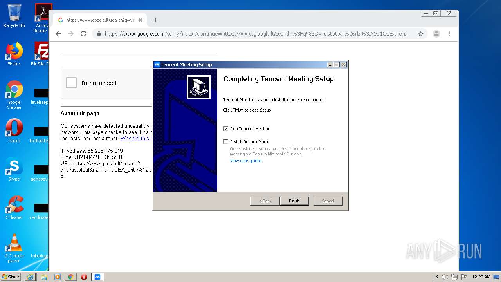This screenshot has width=501, height=282.
Task: Click the Chrome forward arrow
Action: (x=71, y=34)
